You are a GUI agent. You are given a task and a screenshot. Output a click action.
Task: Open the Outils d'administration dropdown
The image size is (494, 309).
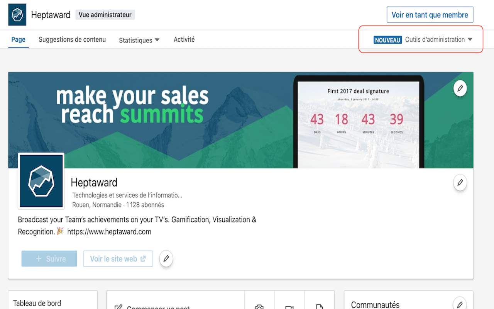[x=439, y=39]
